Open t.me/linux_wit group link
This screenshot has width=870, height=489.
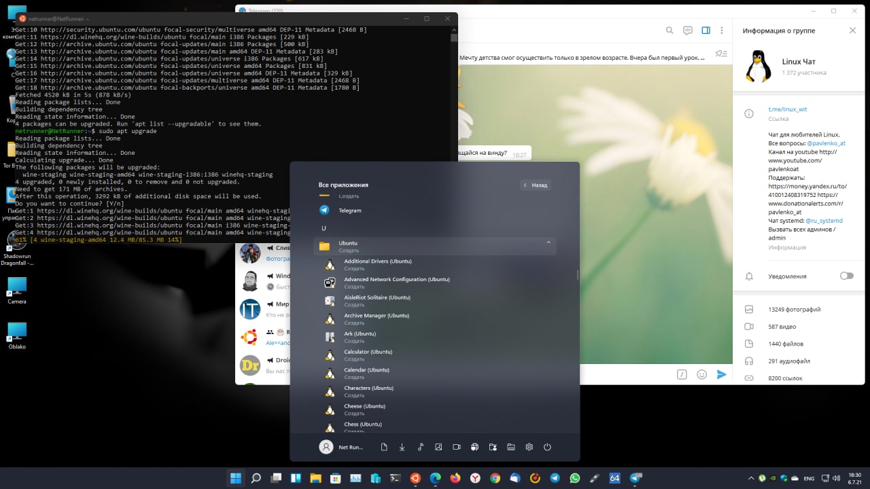point(788,109)
